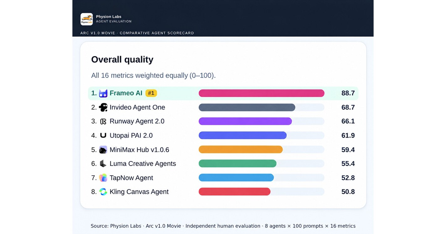The height and width of the screenshot is (234, 446).
Task: Click the 52.8 score value
Action: (348, 178)
